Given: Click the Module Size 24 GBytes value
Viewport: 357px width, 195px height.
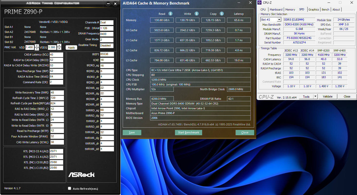Looking at the screenshot, I should 344,20.
